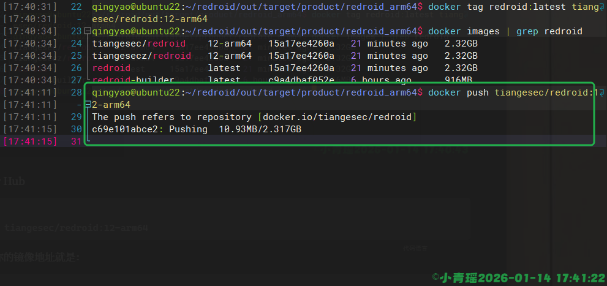Image resolution: width=607 pixels, height=286 pixels.
Task: Click the wrap continuation dash below line 22
Action: 80,19
